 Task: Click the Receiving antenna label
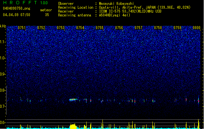click(x=75, y=15)
